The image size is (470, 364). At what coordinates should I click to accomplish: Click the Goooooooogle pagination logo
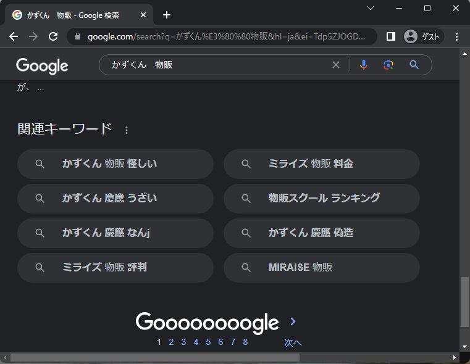(x=207, y=323)
